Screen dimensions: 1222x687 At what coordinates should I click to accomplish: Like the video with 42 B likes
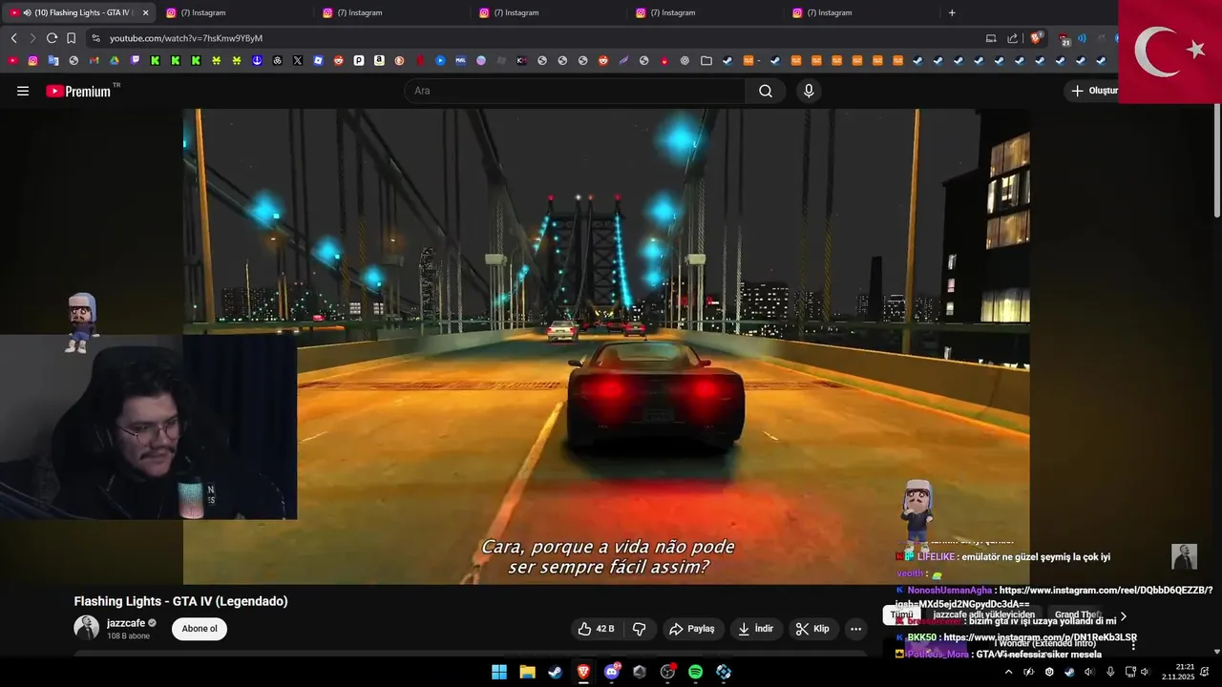tap(597, 629)
